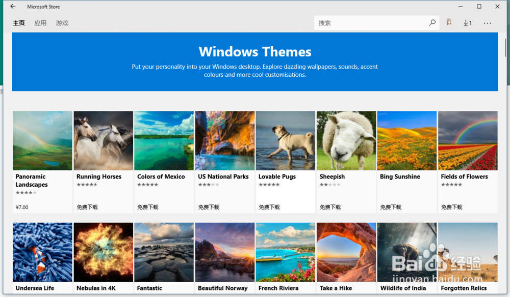Maximize the Microsoft Store window
The image size is (510, 297).
[479, 7]
